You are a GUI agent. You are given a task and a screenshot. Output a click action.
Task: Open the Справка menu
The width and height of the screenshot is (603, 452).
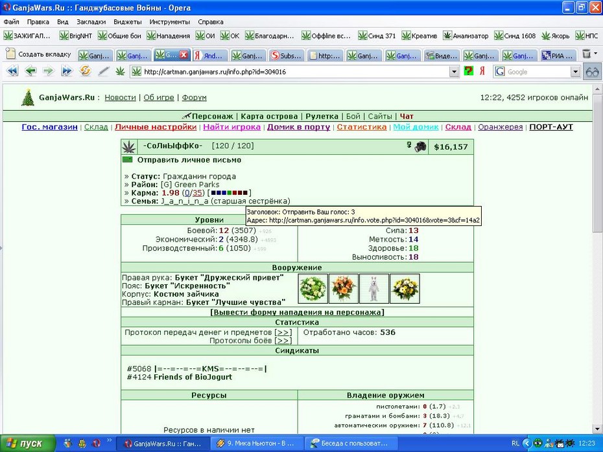click(x=211, y=22)
